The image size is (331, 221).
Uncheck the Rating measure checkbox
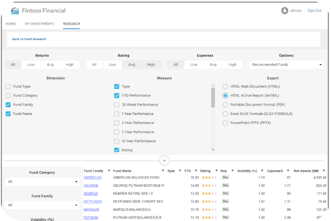(116, 150)
